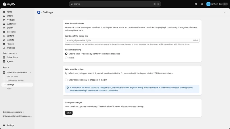The width and height of the screenshot is (230, 129).
Task: Click the konform-dev account avatar
Action: point(208,4)
